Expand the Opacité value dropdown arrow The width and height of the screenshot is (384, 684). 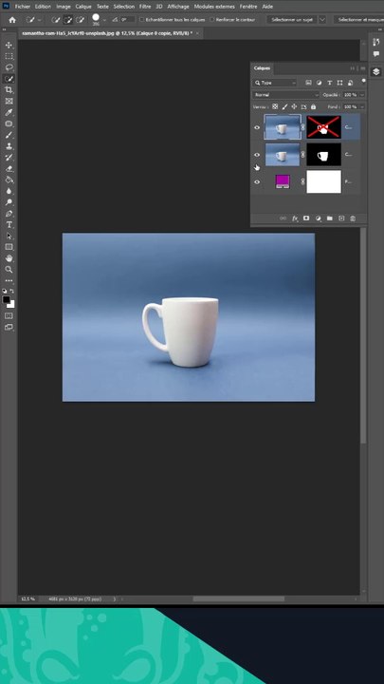point(362,95)
